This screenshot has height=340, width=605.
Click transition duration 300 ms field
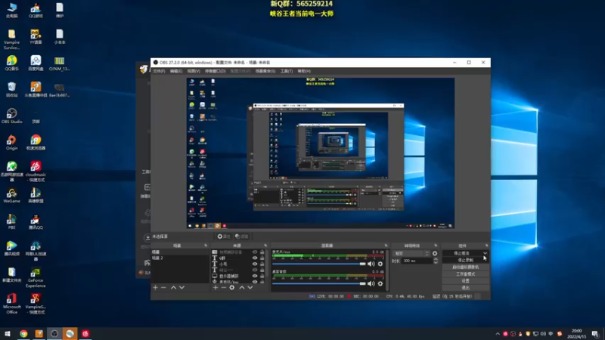click(x=417, y=261)
